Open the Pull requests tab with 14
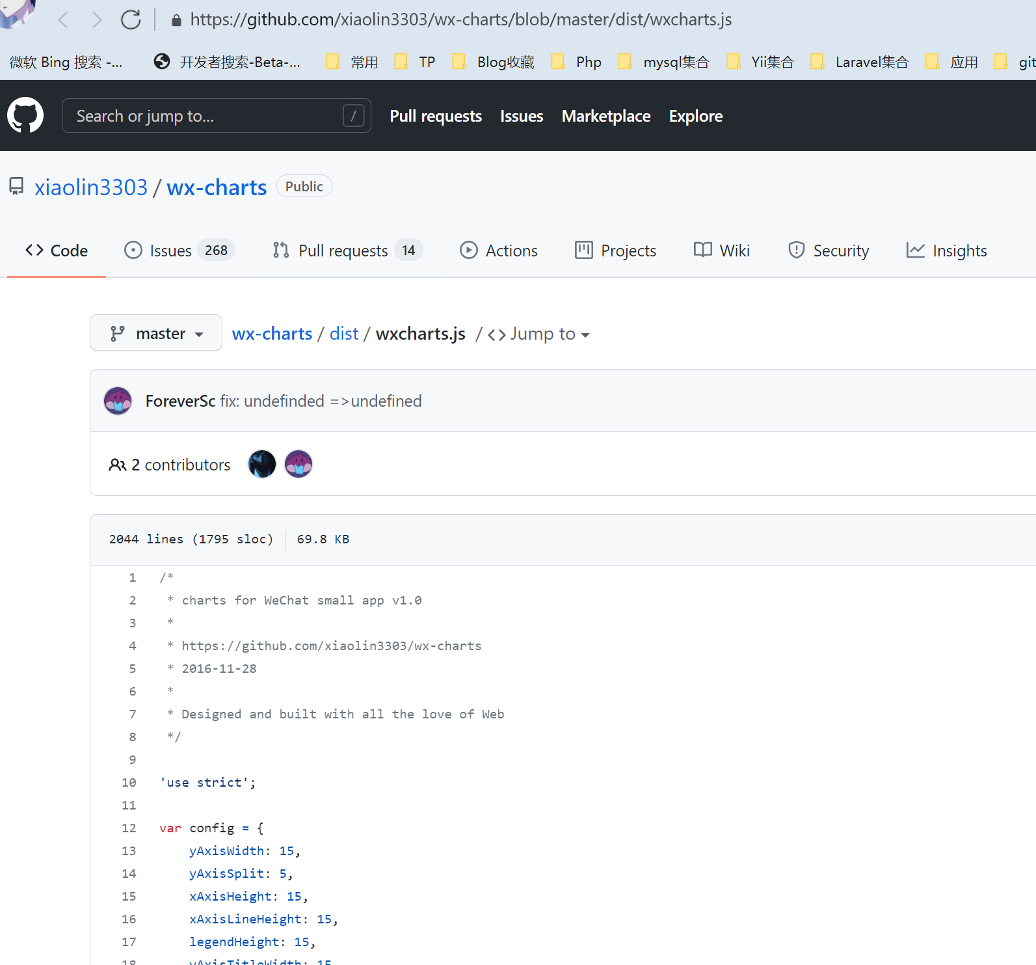1036x965 pixels. click(x=347, y=251)
